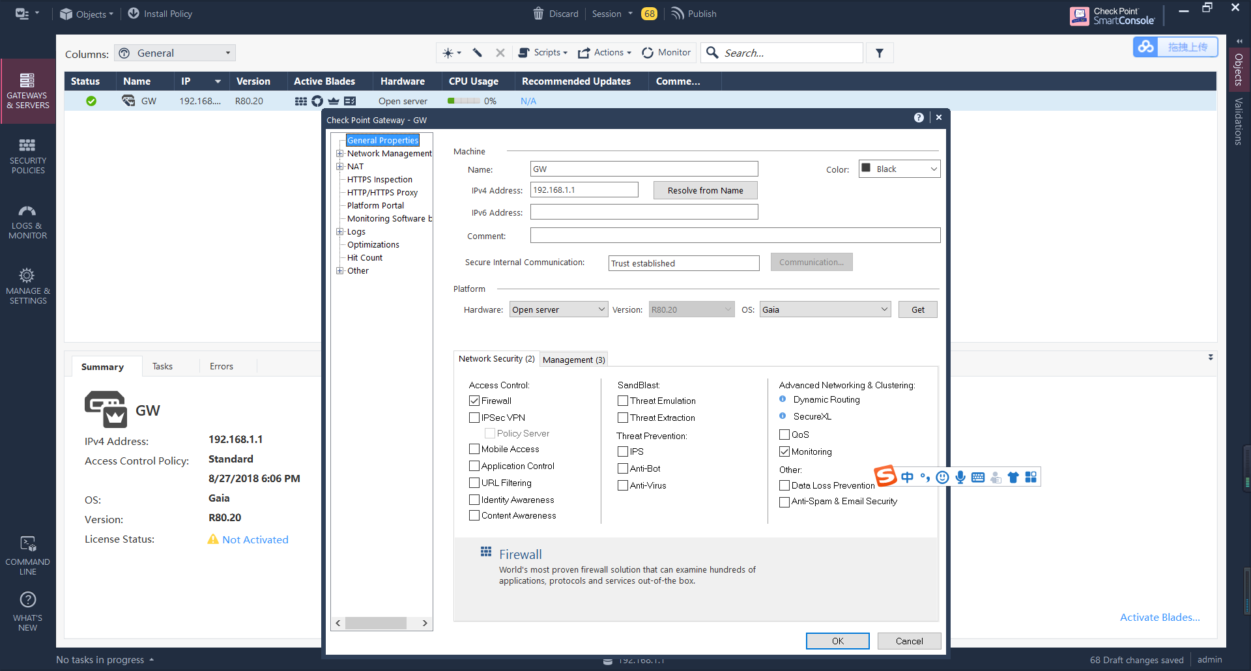Click the Edit pencil icon in toolbar

pyautogui.click(x=478, y=53)
